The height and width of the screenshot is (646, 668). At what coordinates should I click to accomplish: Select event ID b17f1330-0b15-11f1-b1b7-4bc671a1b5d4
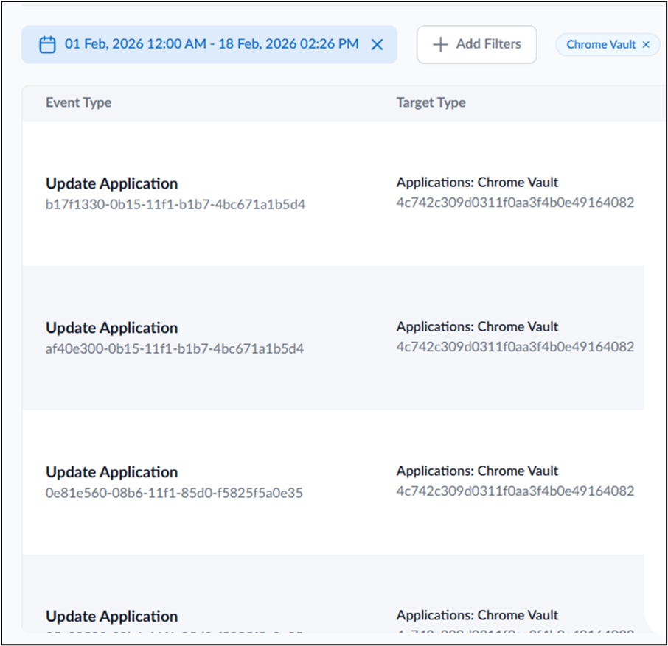pos(175,205)
